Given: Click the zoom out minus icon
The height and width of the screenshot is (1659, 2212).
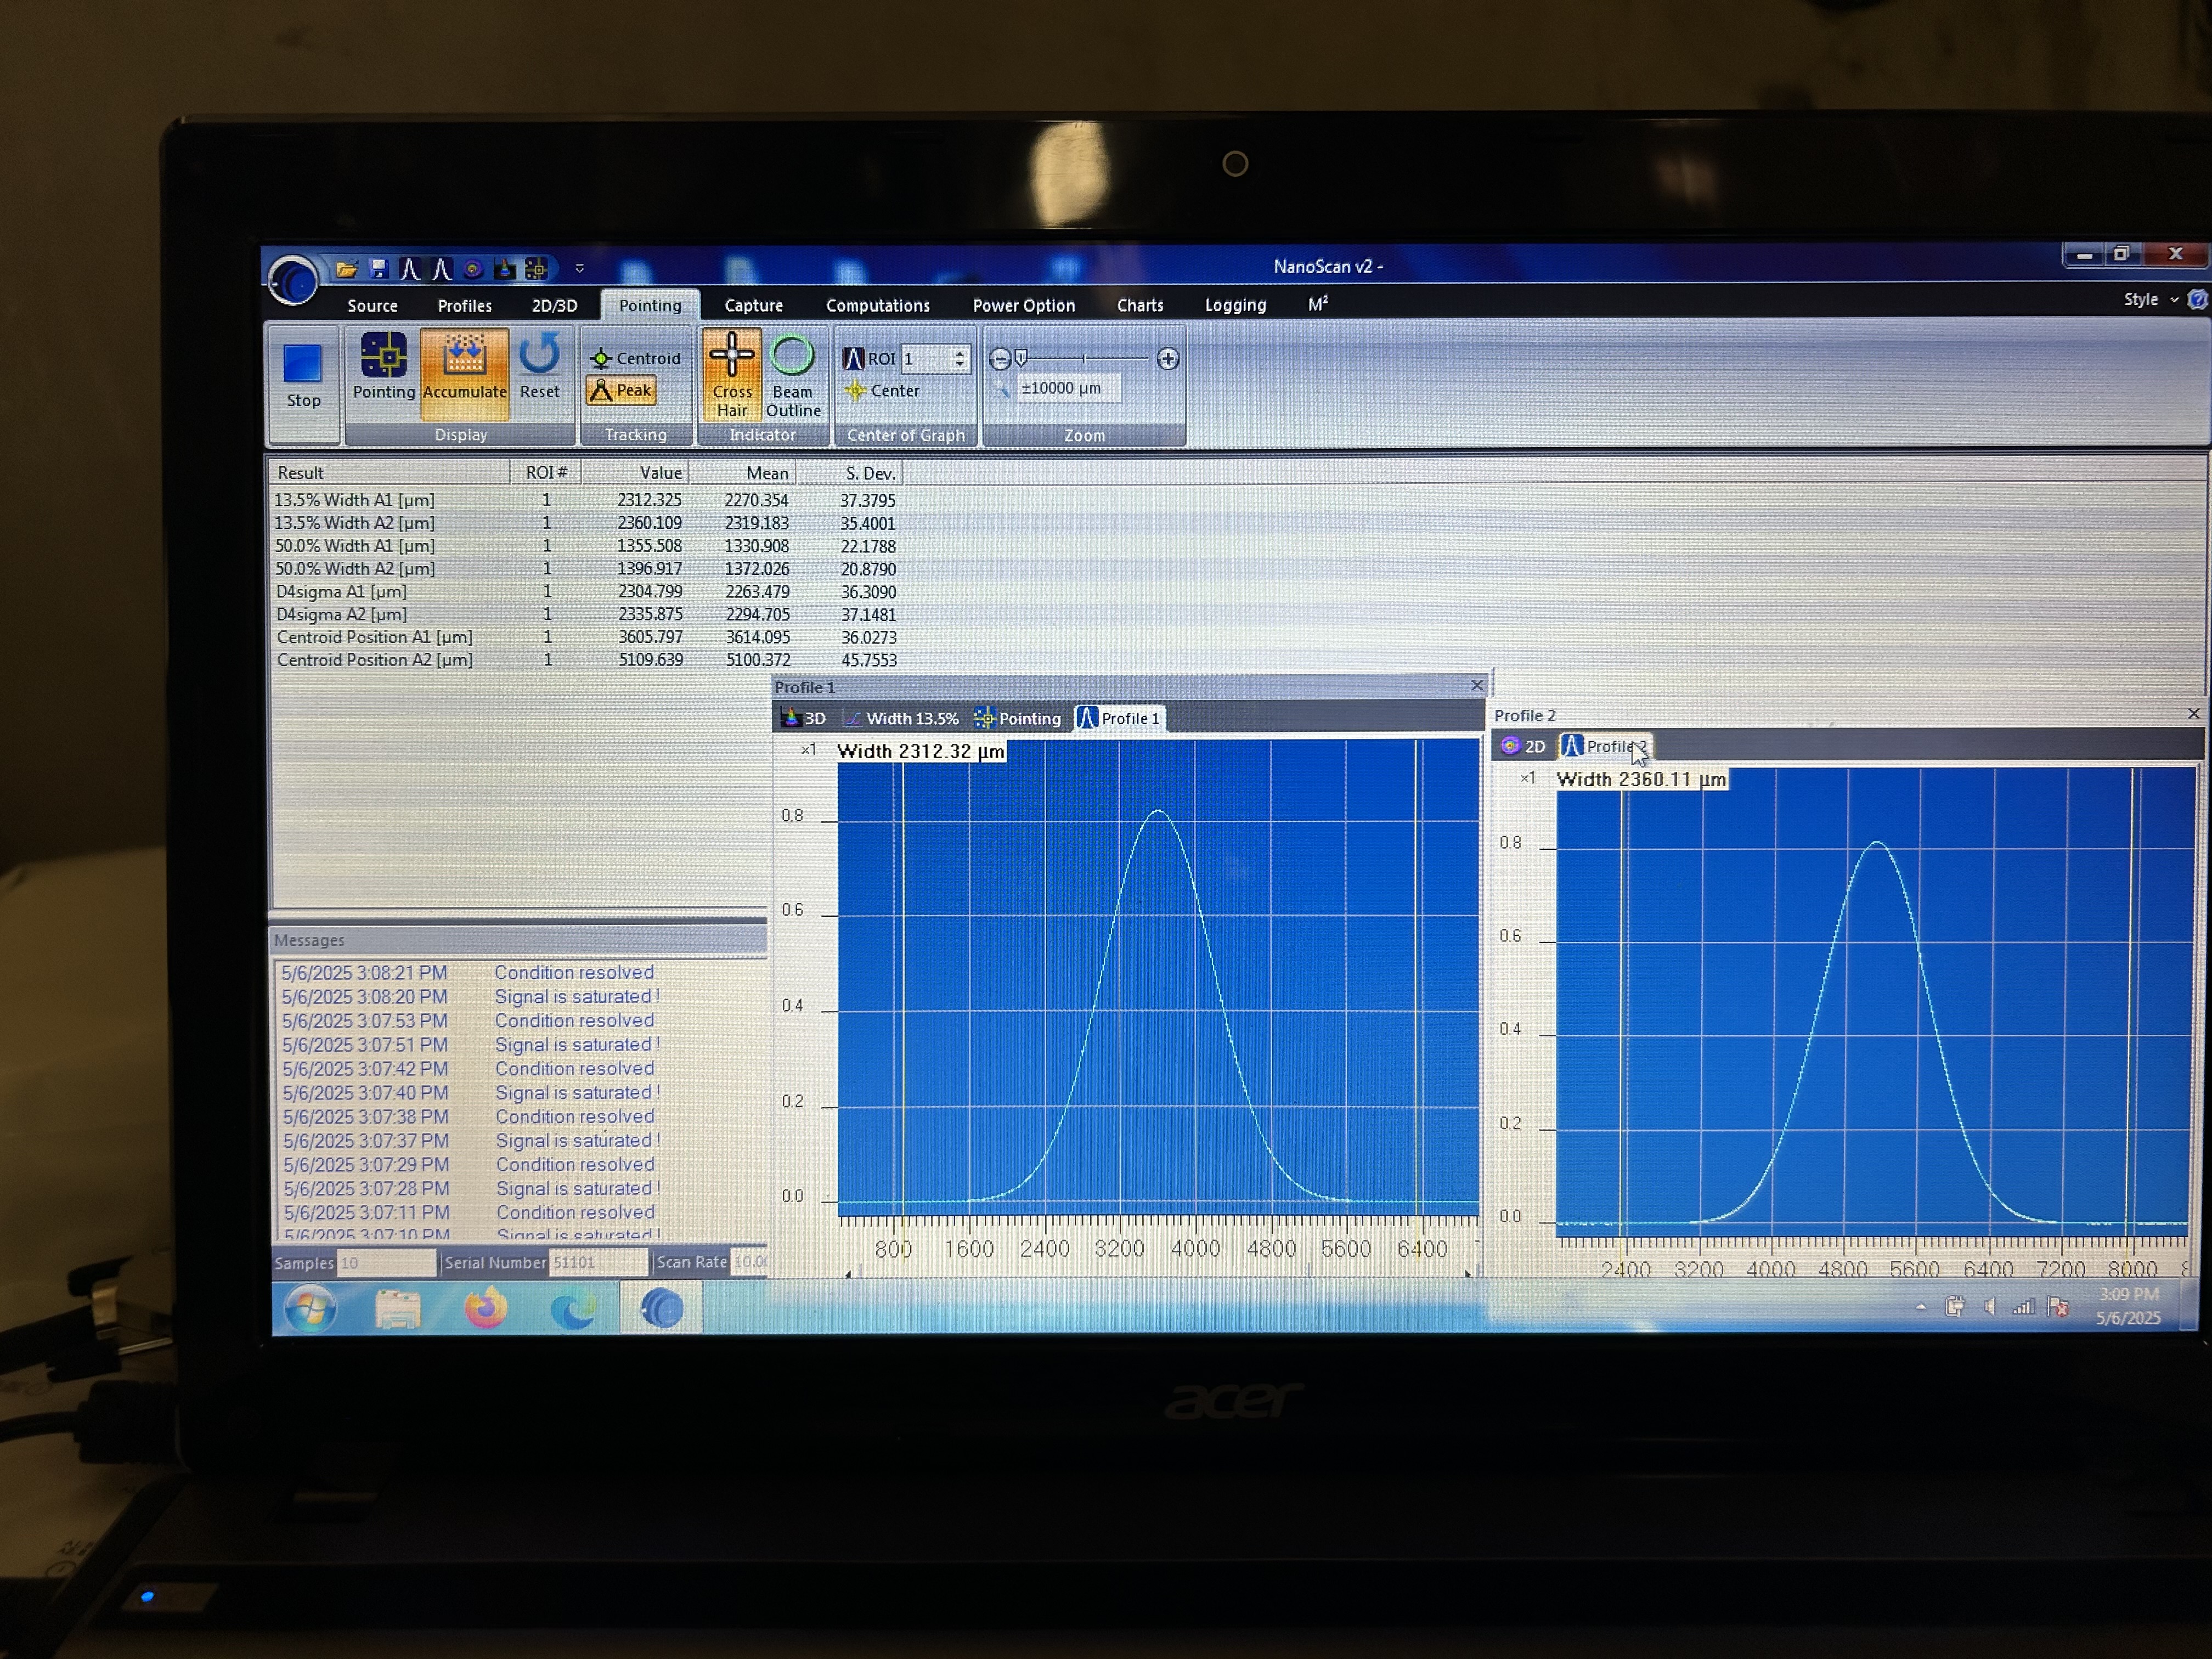Looking at the screenshot, I should click(999, 359).
